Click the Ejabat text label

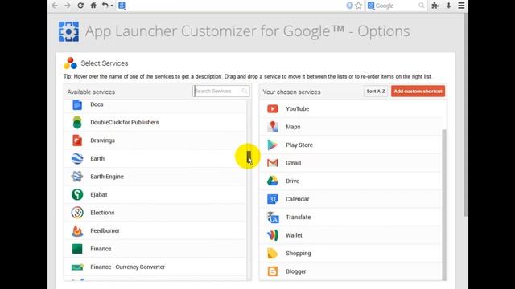tap(99, 194)
